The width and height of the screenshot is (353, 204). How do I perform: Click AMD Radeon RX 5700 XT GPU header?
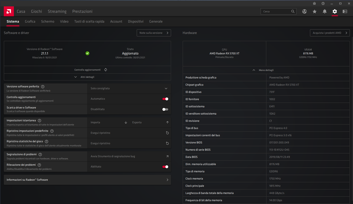pyautogui.click(x=224, y=53)
